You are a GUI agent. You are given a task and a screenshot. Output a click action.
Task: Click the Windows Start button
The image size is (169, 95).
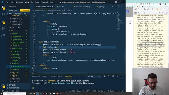2,94
